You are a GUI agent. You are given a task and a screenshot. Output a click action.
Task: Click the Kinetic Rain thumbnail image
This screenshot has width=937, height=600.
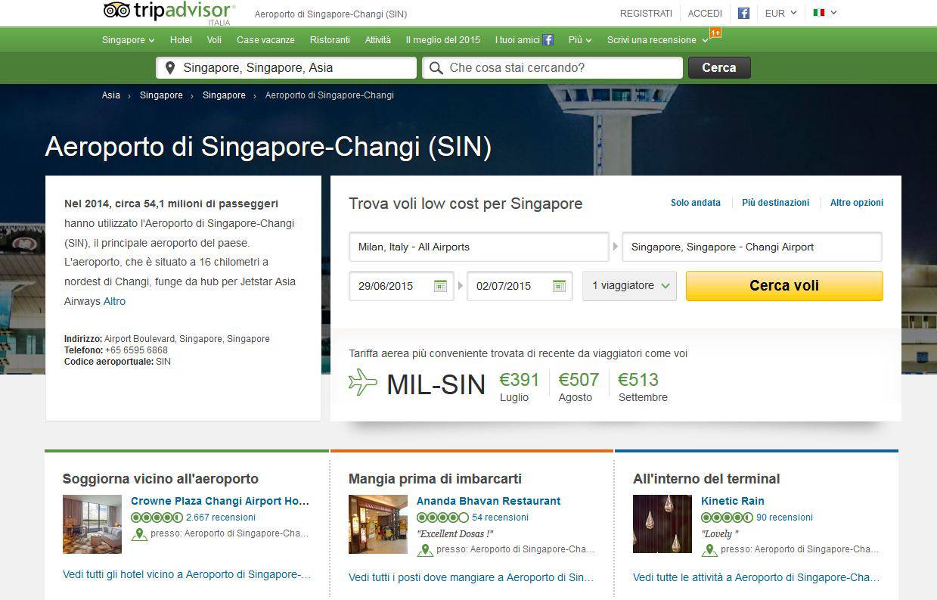pos(662,524)
